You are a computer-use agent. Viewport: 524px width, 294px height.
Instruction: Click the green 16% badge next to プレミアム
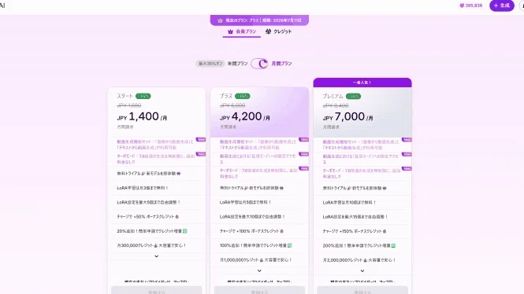click(x=353, y=97)
